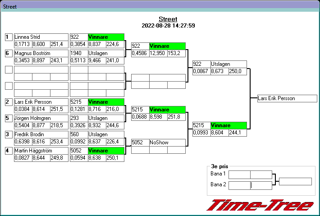
Task: Click car number 293 cell
Action: point(79,119)
